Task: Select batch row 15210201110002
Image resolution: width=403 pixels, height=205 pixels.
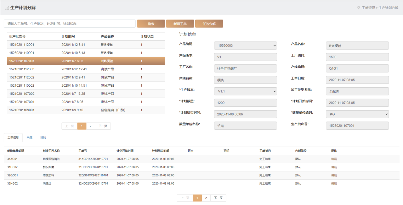Action: [x=86, y=85]
